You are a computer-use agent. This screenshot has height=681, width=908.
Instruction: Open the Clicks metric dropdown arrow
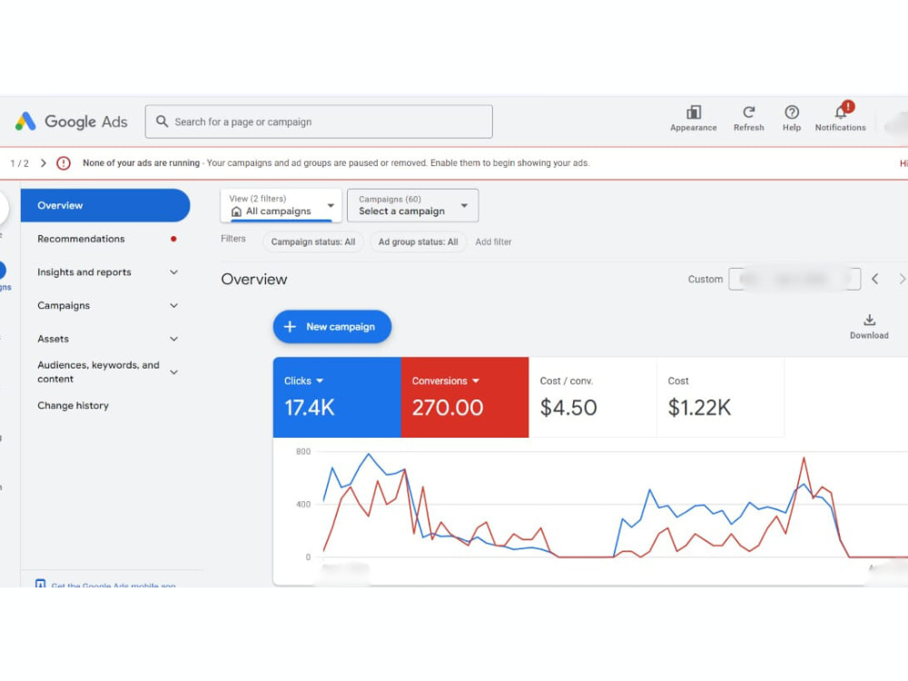320,381
